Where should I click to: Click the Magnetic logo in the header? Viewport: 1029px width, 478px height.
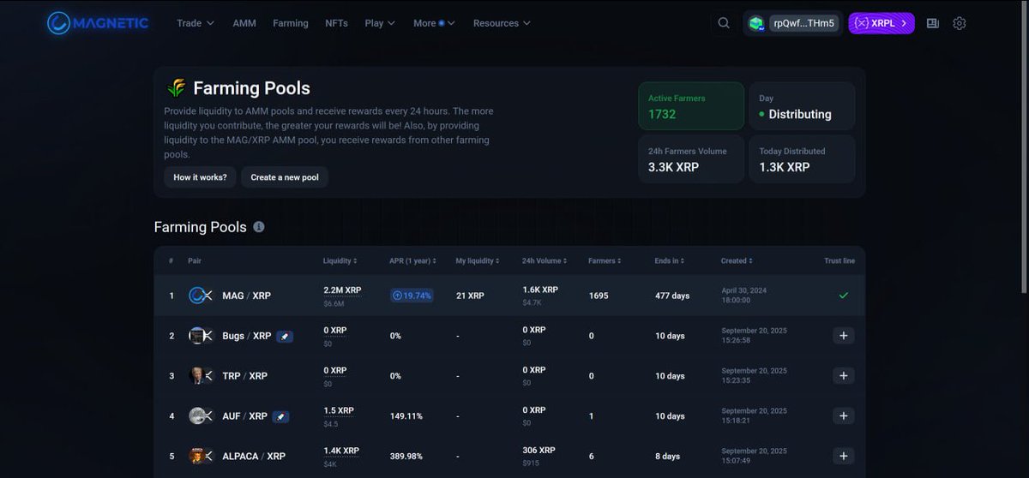tap(98, 23)
